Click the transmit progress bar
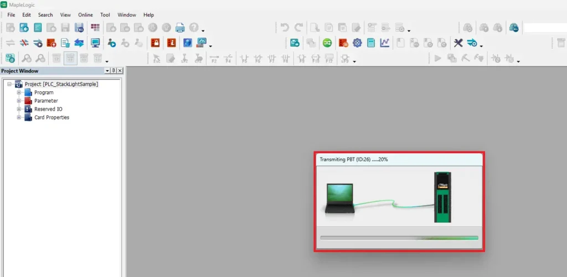Screen dimensions: 567x277 (x=399, y=238)
